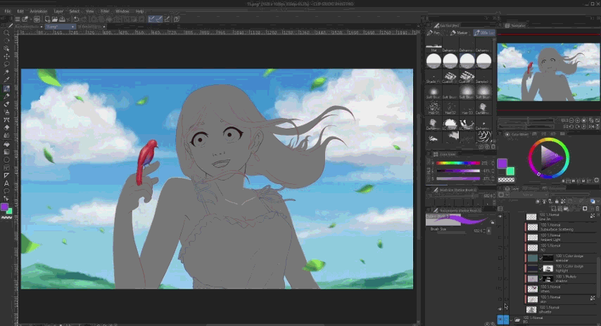Screen dimensions: 601x326
Task: Click the Save icon in the command bar
Action: [x=63, y=19]
